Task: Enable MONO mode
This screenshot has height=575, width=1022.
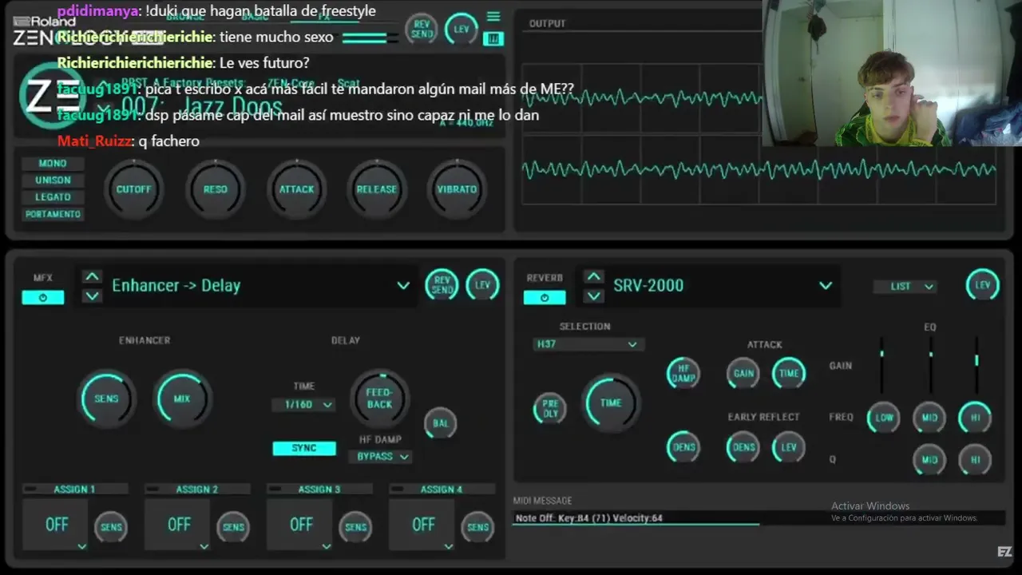Action: [x=53, y=163]
